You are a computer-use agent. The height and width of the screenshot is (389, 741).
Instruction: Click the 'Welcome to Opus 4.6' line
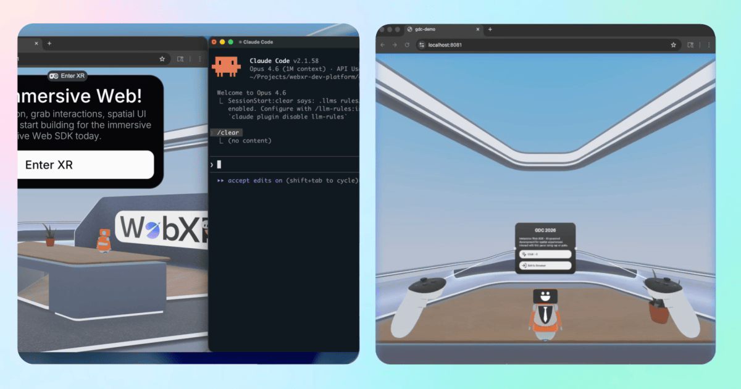click(251, 93)
